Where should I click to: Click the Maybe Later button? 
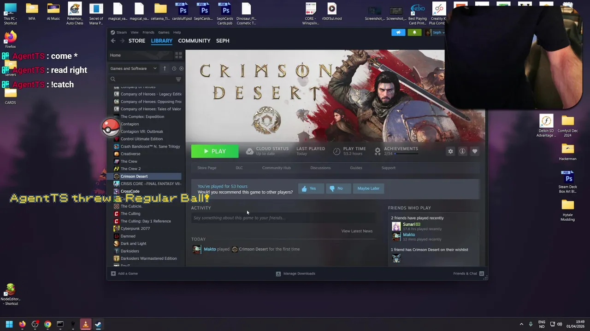[368, 188]
